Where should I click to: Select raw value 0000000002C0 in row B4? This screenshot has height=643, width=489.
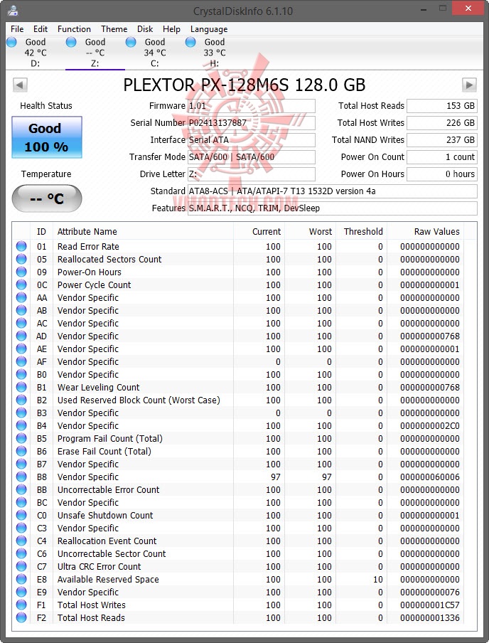(x=430, y=425)
